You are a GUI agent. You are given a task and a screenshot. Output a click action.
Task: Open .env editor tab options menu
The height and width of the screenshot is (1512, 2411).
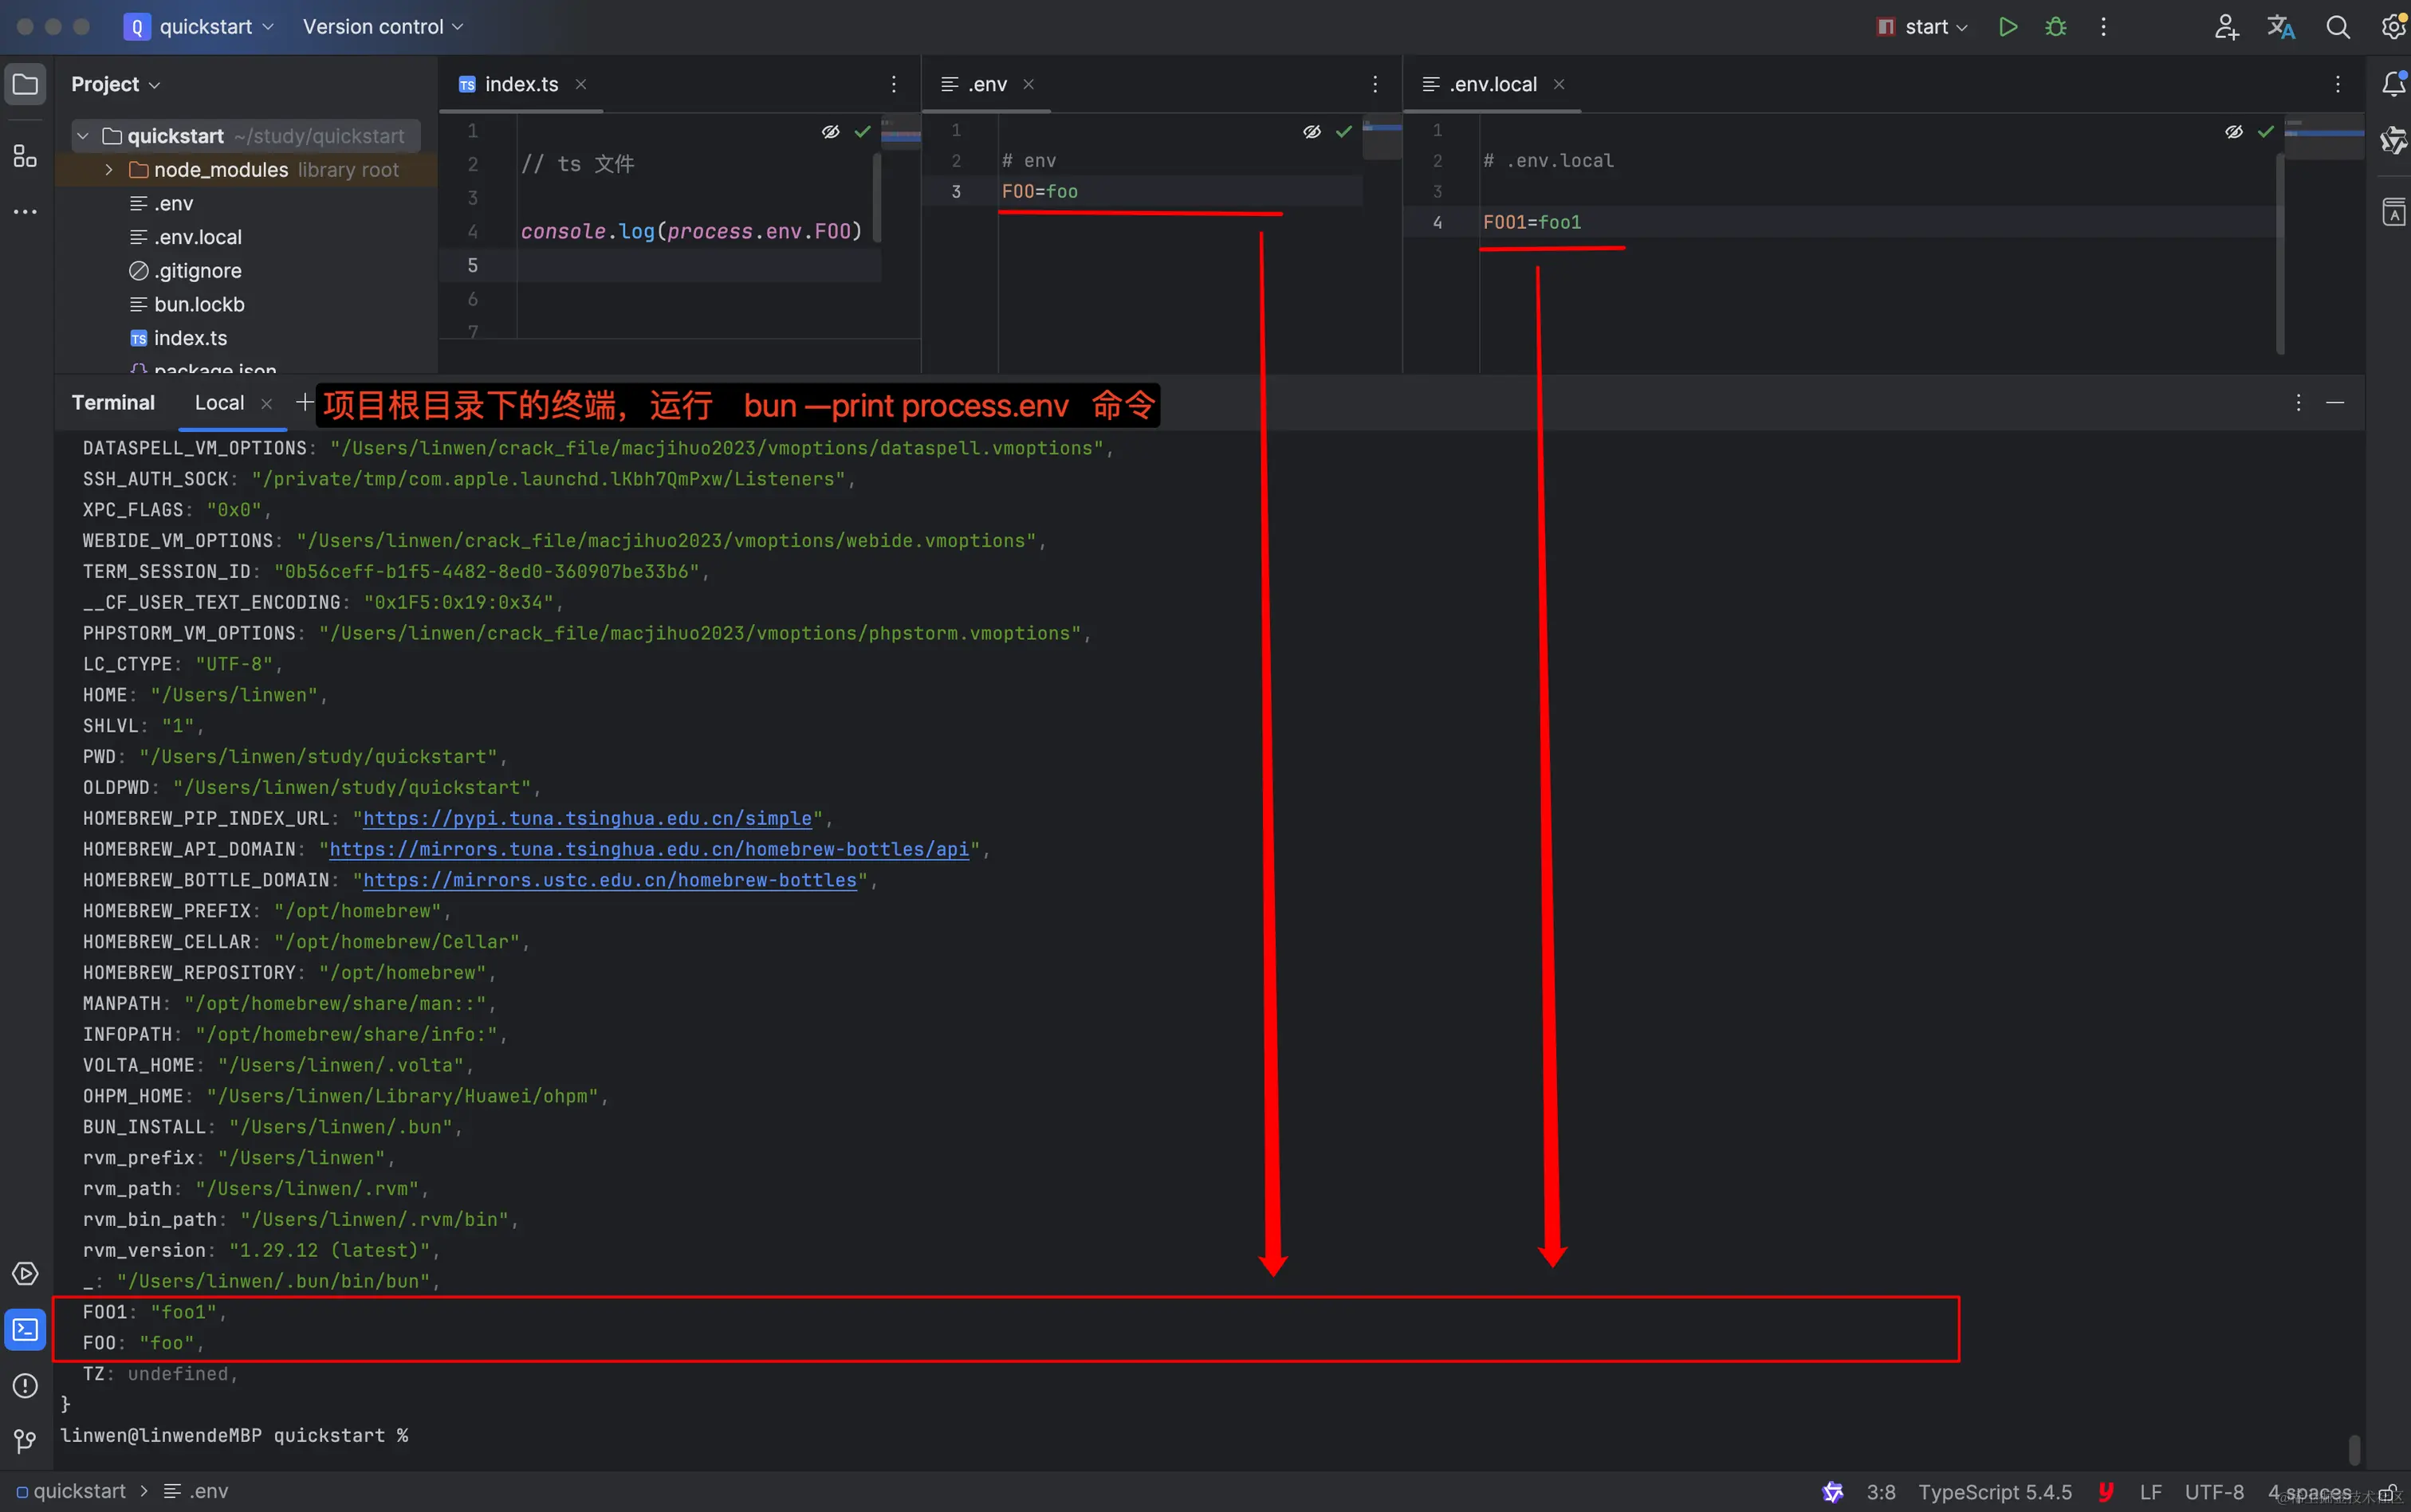(1375, 84)
